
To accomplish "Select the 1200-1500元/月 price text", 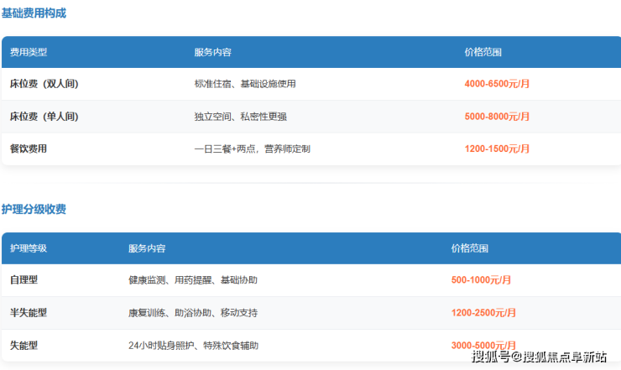I will (497, 149).
